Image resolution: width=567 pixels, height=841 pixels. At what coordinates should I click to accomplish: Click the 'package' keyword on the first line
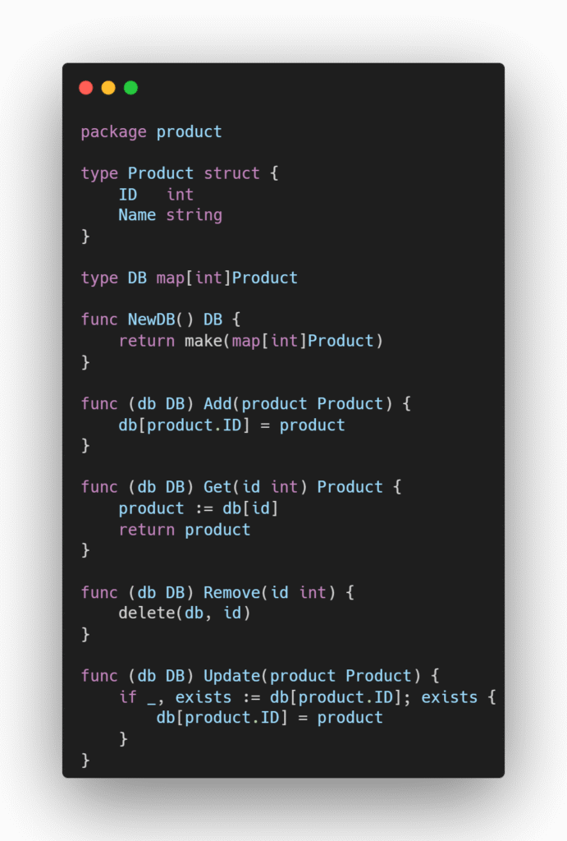click(113, 131)
